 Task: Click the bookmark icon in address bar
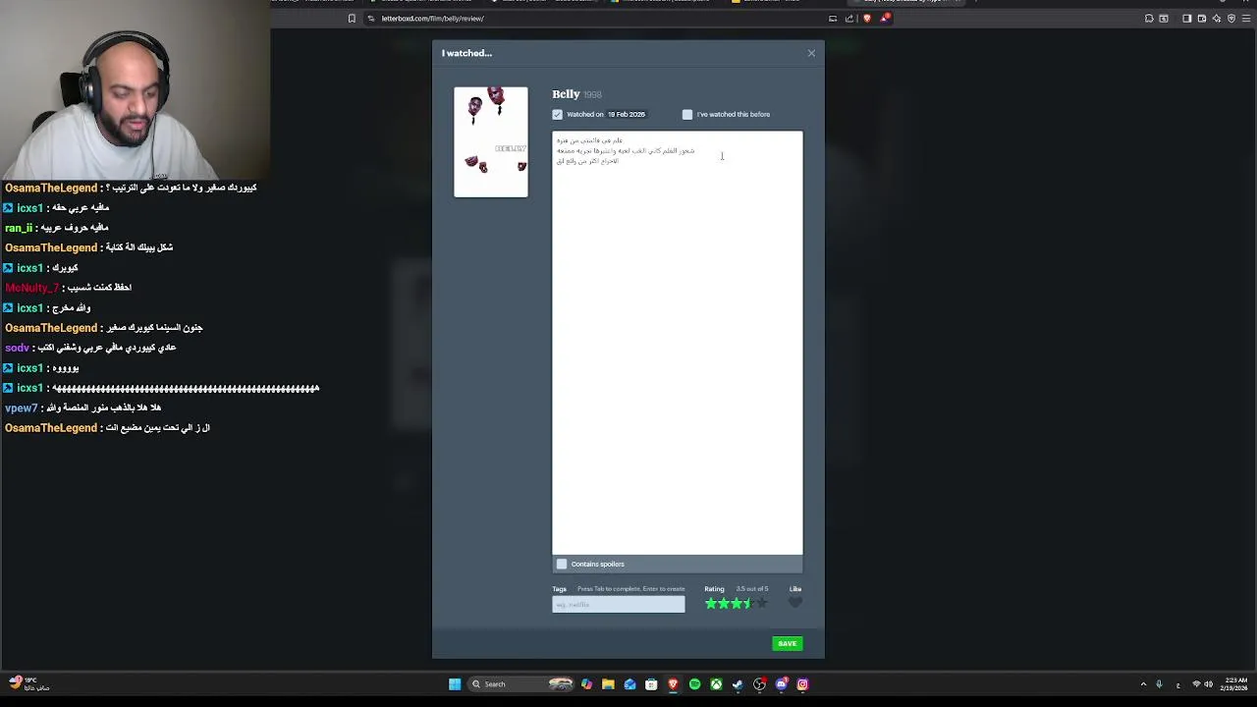[x=352, y=19]
